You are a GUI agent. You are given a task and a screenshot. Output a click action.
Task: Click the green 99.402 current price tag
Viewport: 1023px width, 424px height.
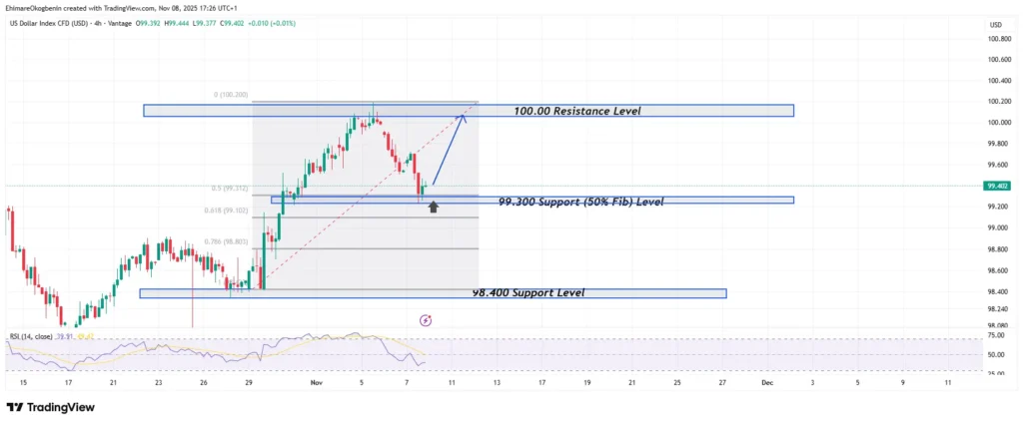point(999,187)
